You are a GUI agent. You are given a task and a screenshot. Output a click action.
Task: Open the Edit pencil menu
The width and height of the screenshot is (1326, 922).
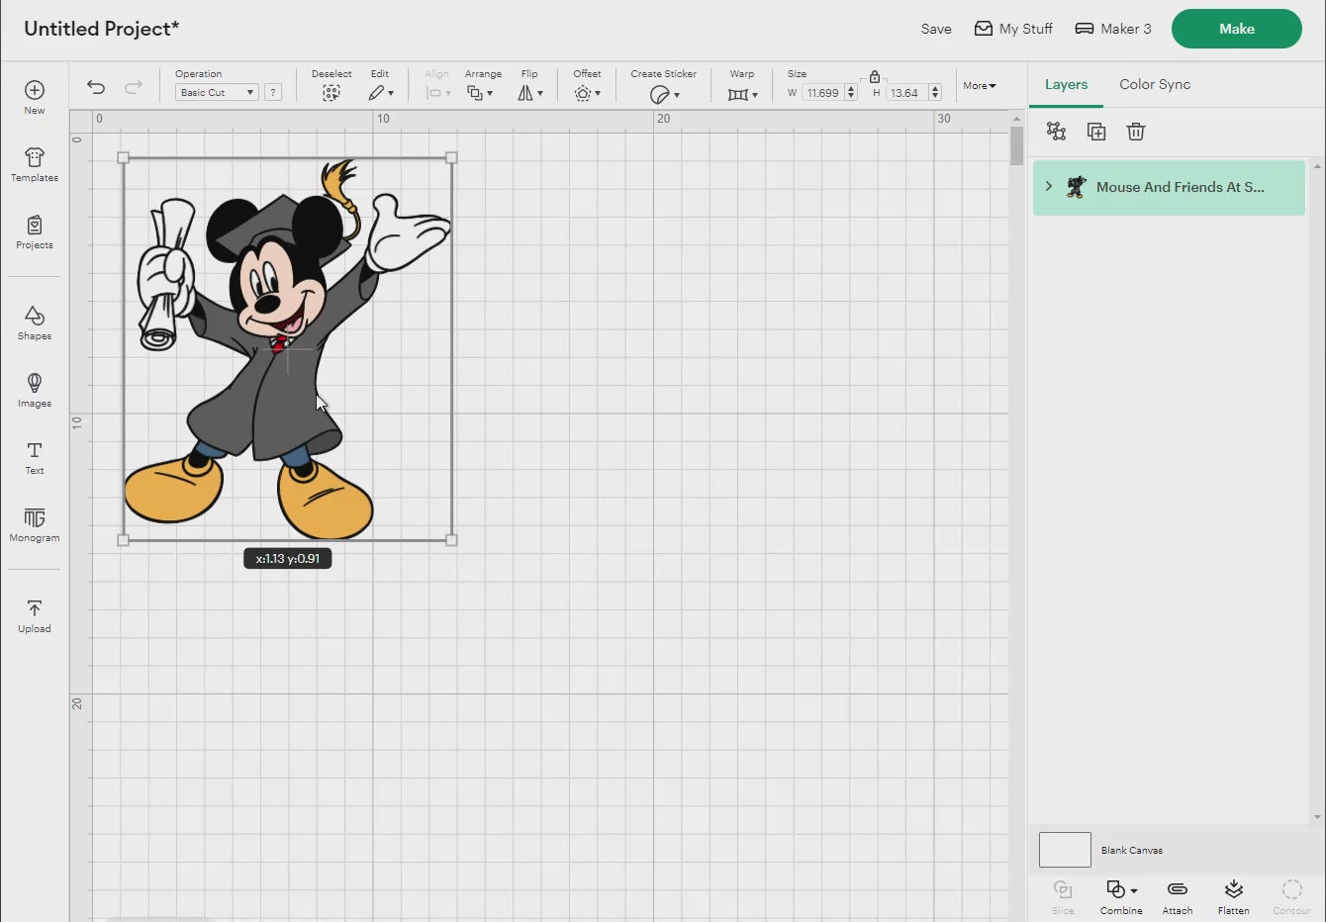click(381, 93)
